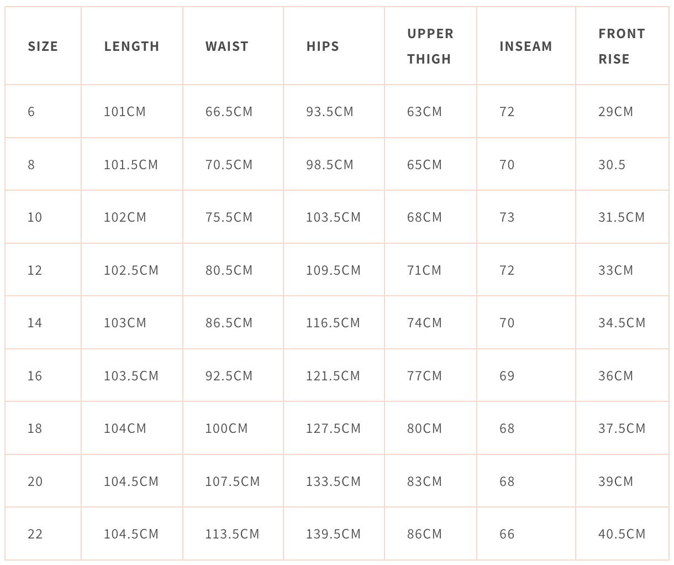Image resolution: width=674 pixels, height=565 pixels.
Task: Click the 109.5CM hips cell
Action: pyautogui.click(x=333, y=270)
